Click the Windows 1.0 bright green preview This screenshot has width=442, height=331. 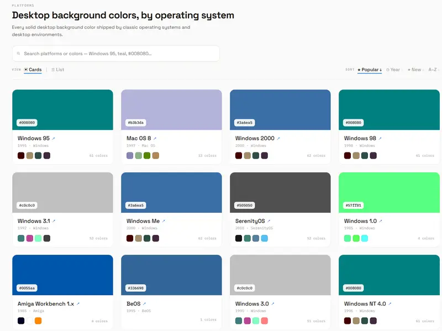(x=389, y=192)
